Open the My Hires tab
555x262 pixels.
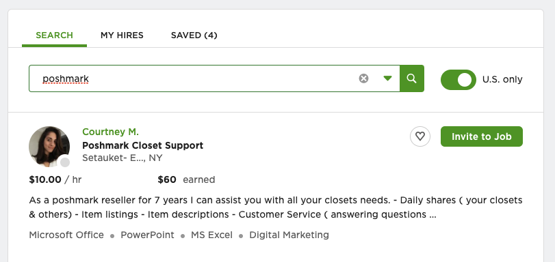tap(122, 35)
